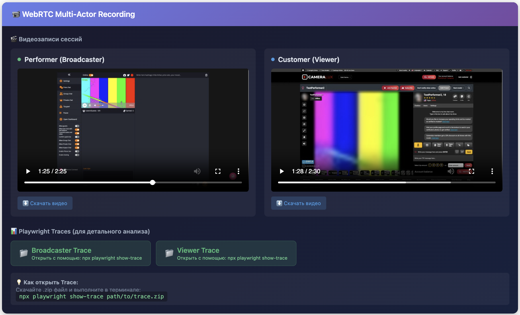Expand the Languages dropdown in the top bar
The image size is (520, 315).
point(417,70)
